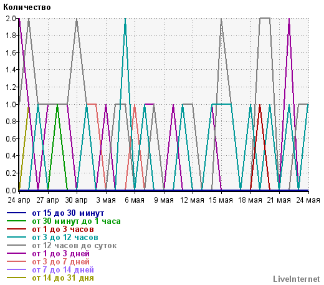Click the 'от 30 минут до 1 часа' legend label
The height and width of the screenshot is (285, 324).
pos(76,221)
